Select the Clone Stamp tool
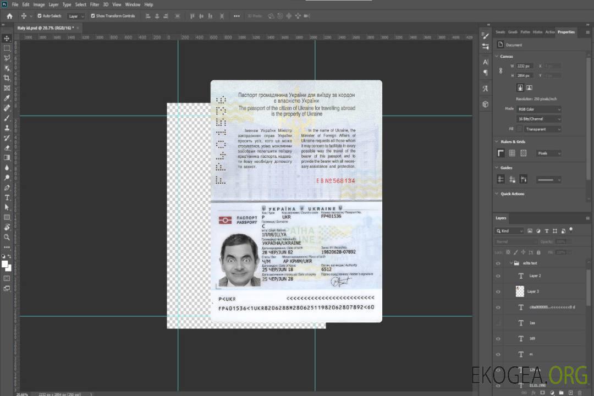Screen dimensions: 594x396 (x=7, y=128)
